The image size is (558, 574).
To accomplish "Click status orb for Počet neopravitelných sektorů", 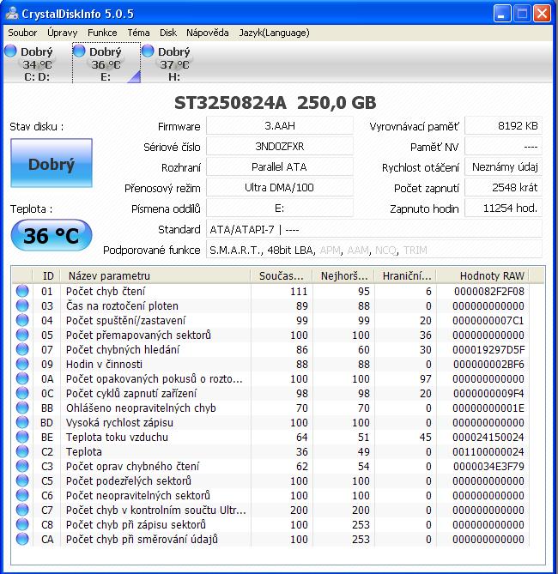I will pos(22,495).
